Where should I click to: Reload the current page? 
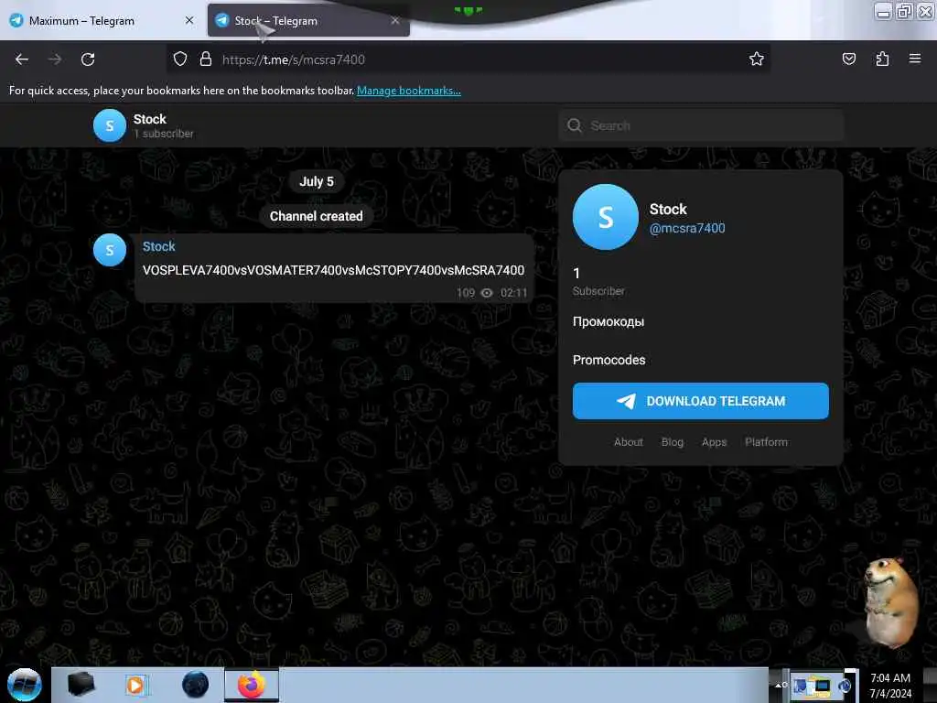tap(88, 59)
